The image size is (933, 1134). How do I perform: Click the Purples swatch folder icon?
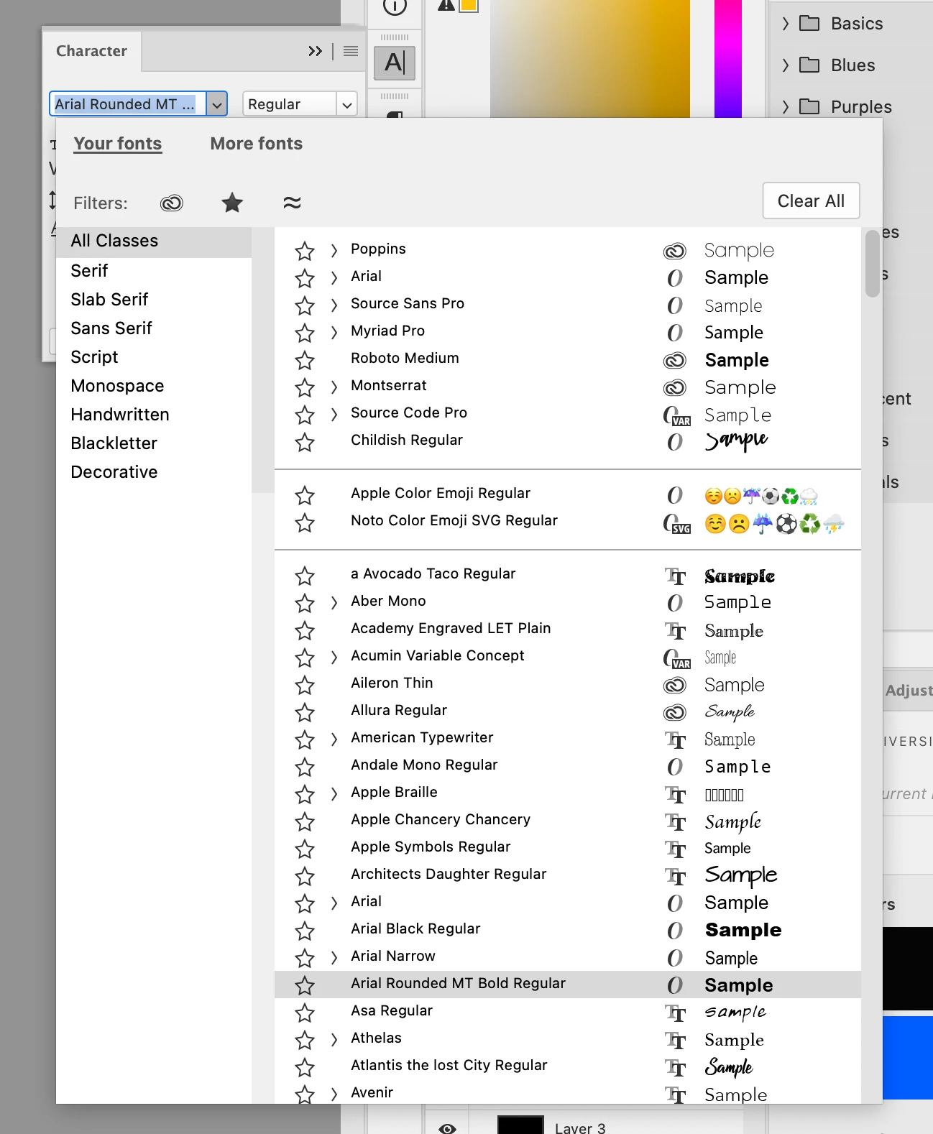click(x=809, y=107)
